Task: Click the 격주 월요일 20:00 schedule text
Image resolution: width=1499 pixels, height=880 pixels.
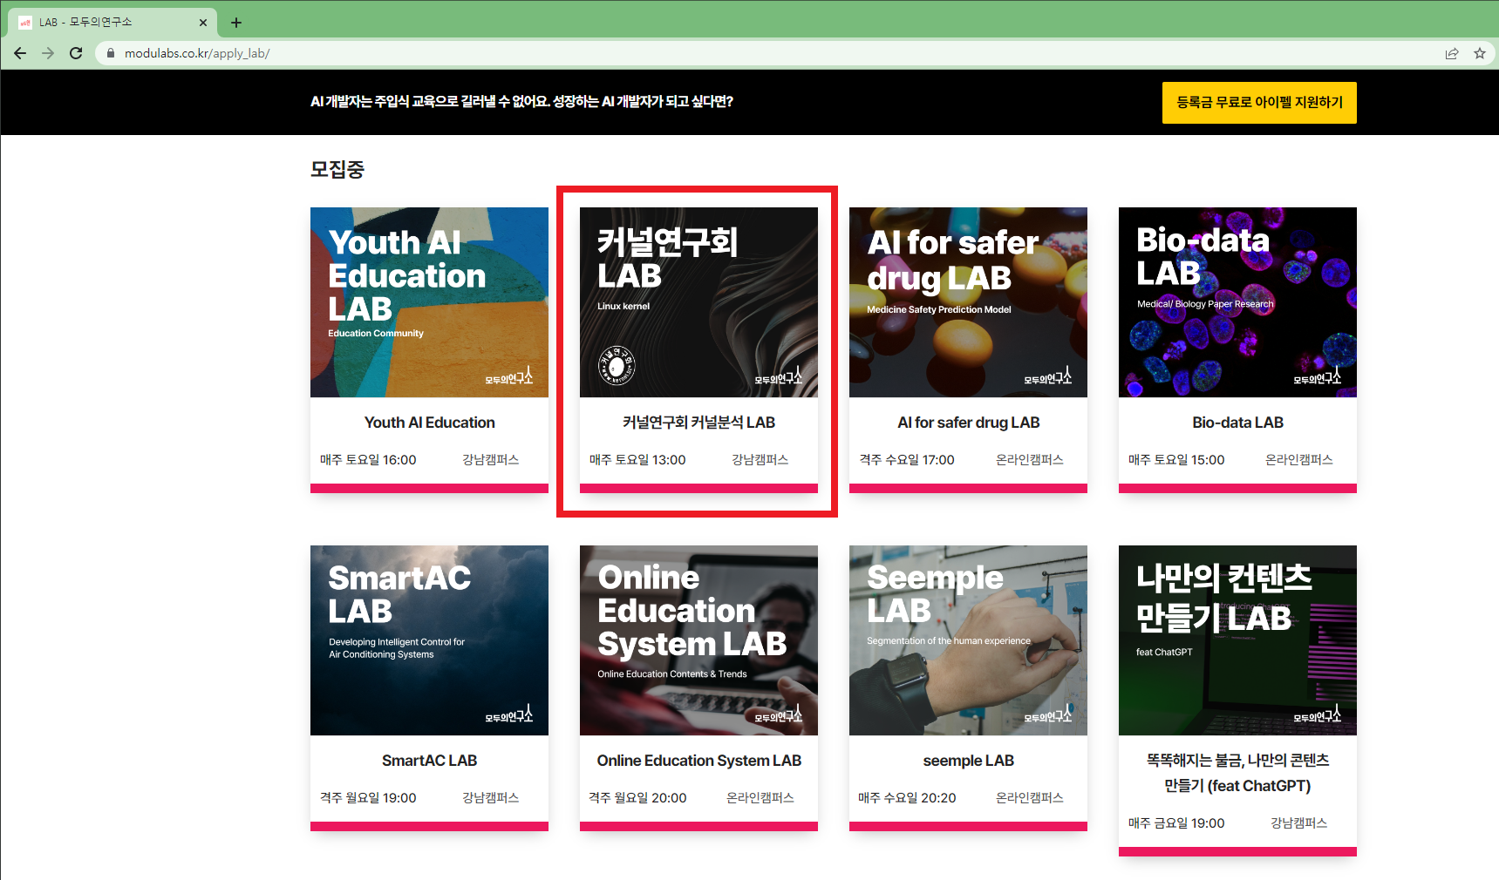Action: [x=637, y=798]
